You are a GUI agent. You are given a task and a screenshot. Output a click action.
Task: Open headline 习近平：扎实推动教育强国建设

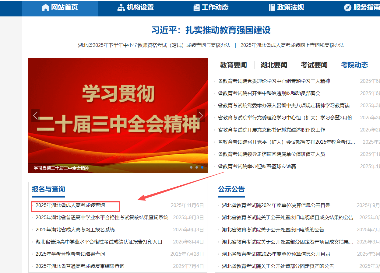(x=211, y=30)
